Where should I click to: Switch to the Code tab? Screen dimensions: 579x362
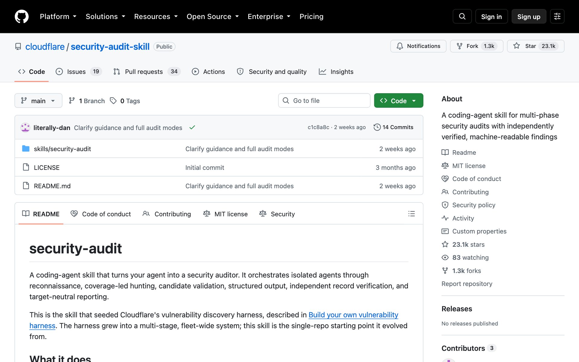click(x=31, y=71)
